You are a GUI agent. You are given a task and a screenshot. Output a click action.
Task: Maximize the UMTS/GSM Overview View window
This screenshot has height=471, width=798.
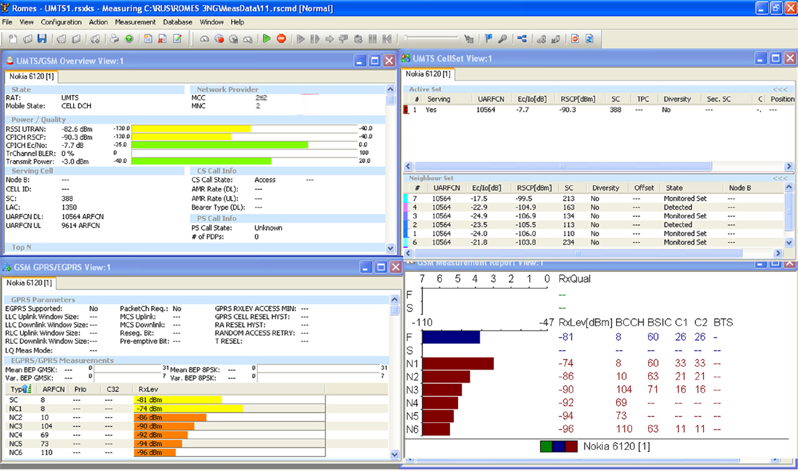pos(374,61)
